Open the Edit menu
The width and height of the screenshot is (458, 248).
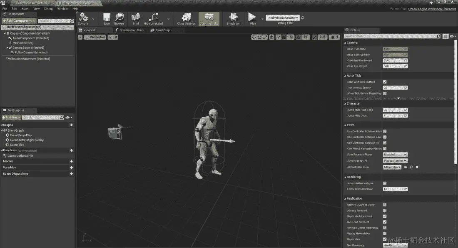click(14, 9)
